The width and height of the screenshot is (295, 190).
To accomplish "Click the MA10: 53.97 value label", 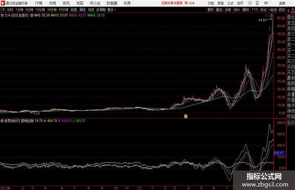I will 59,15.
